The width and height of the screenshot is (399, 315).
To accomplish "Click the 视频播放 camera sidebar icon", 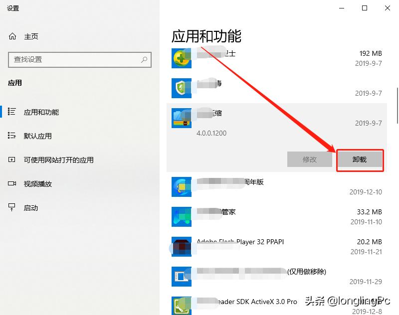I will click(12, 184).
